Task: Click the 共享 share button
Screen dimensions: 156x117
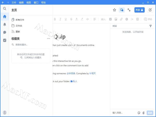Action: 139,10
